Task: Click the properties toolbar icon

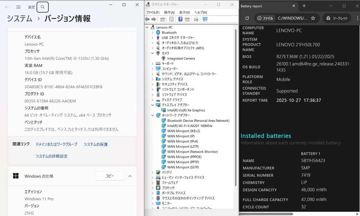Action: point(171,19)
